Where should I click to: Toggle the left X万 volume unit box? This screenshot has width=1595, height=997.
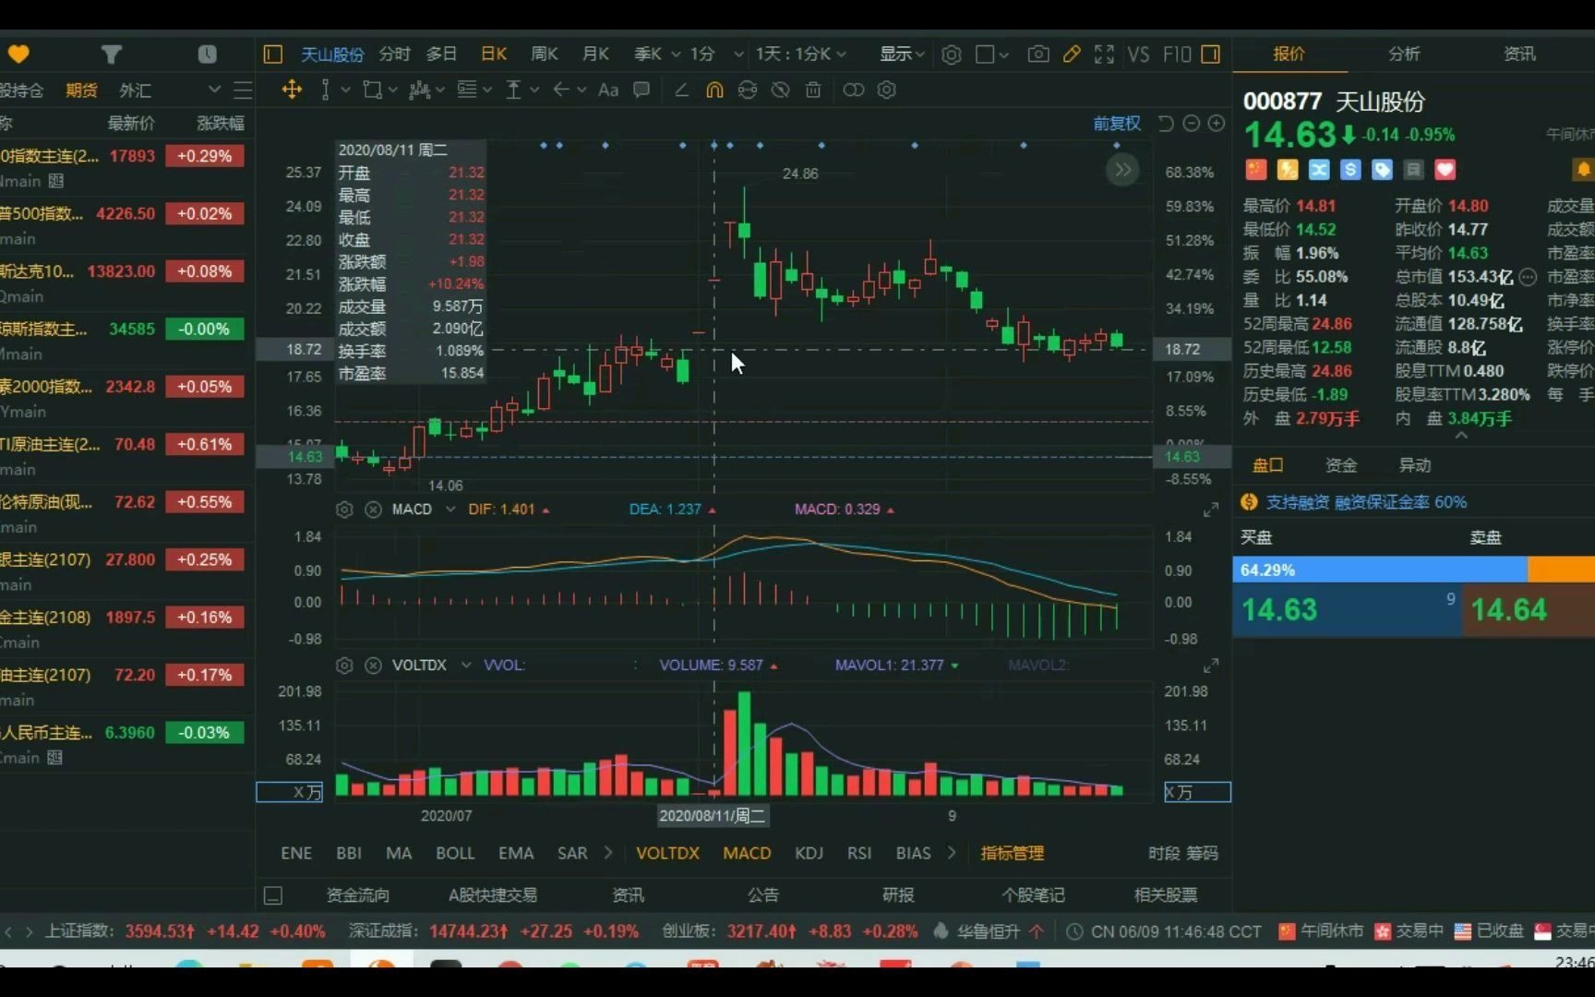[x=290, y=792]
